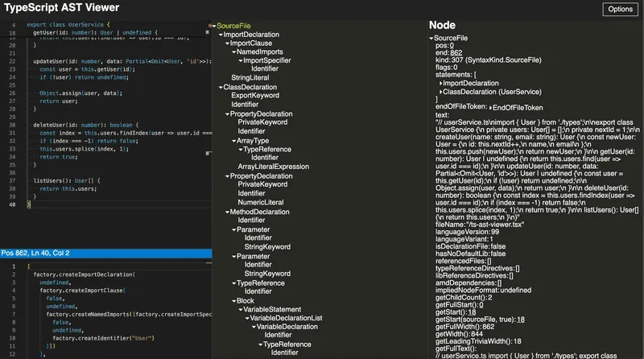Select the ArrayLiteralExpression's sibling ArrayType label
Screen dimensions: 644x359
(253, 141)
